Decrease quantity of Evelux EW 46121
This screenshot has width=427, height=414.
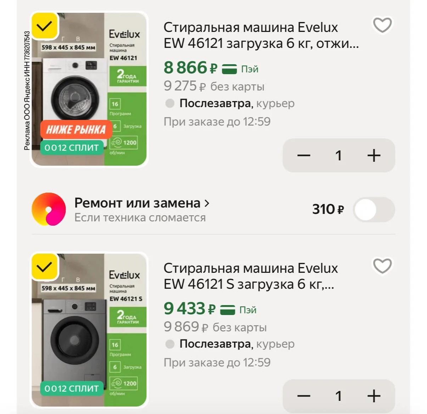[304, 155]
